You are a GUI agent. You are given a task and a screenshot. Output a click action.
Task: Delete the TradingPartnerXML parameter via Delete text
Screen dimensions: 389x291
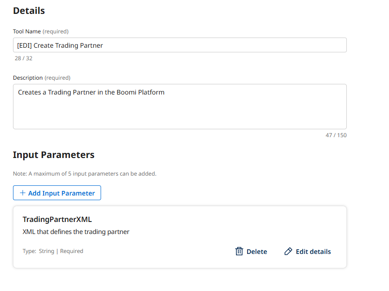[256, 252]
